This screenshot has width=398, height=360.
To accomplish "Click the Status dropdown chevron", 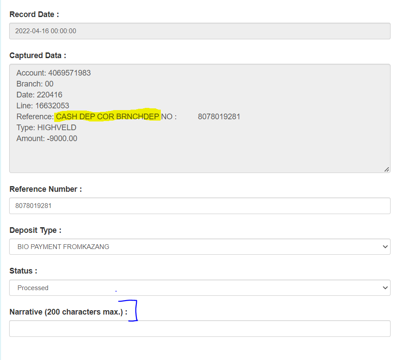I will 385,287.
